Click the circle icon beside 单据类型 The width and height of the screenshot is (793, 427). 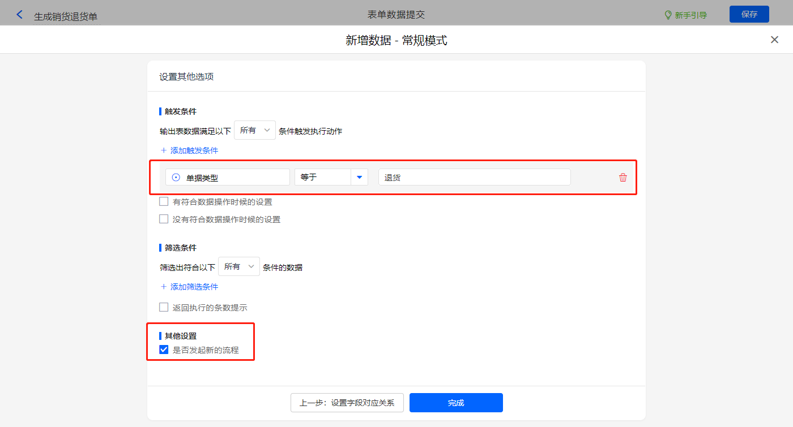coord(176,178)
